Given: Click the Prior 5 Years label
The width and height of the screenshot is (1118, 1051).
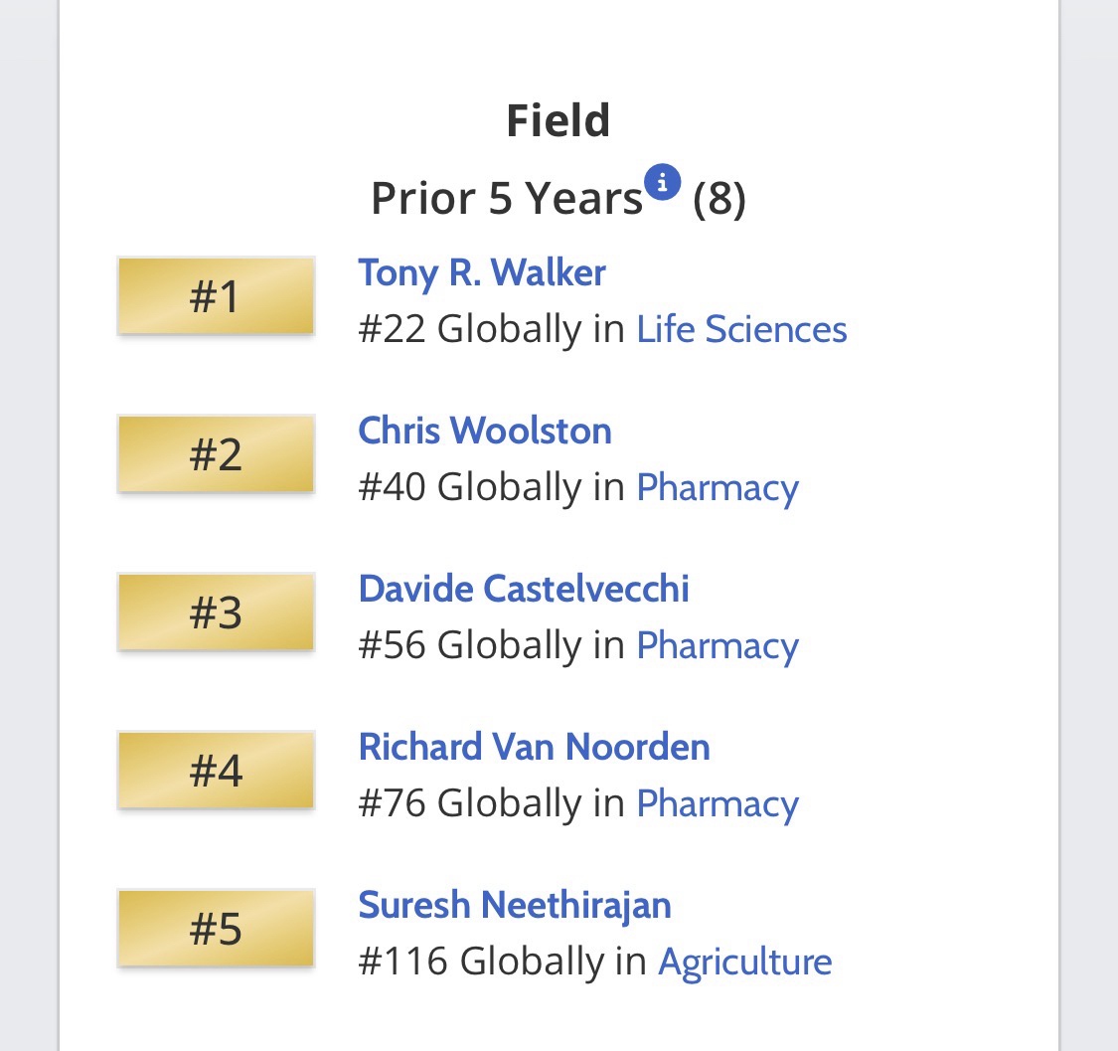Looking at the screenshot, I should pos(507,198).
